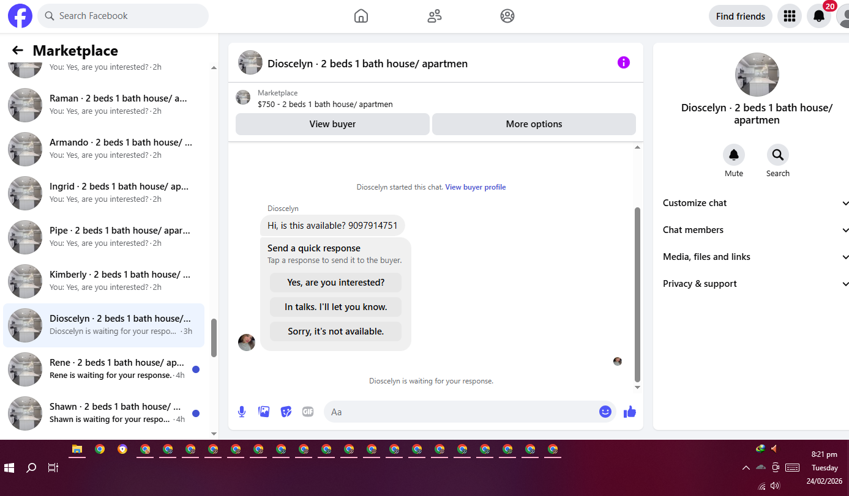Screen dimensions: 849x496
Task: Click Dioscelyn's small avatar beside the message
Action: click(x=246, y=342)
